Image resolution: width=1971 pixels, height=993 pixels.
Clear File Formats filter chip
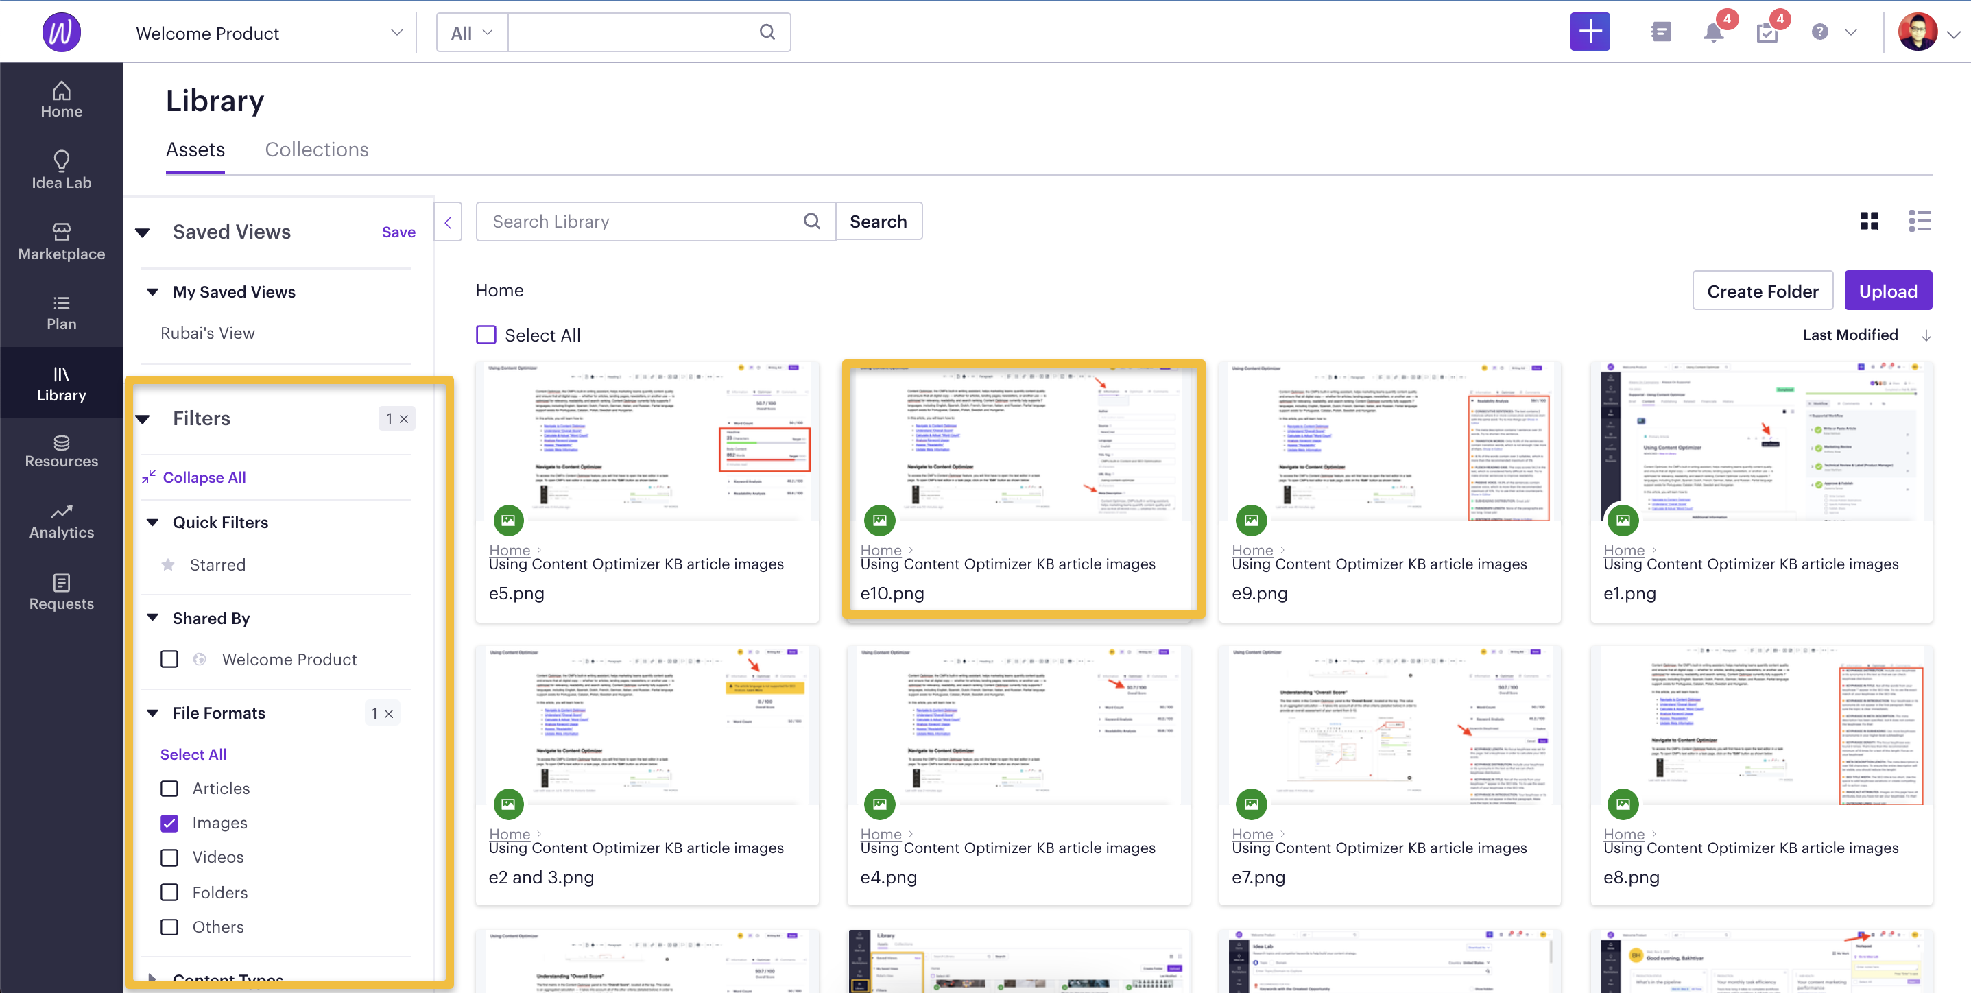(x=382, y=713)
